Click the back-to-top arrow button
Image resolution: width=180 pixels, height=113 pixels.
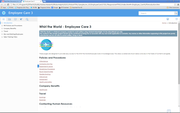click(x=169, y=111)
